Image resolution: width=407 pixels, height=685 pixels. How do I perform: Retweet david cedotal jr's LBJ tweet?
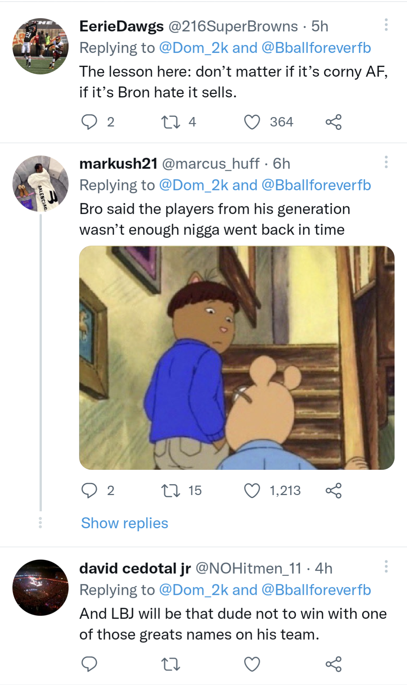pyautogui.click(x=170, y=664)
